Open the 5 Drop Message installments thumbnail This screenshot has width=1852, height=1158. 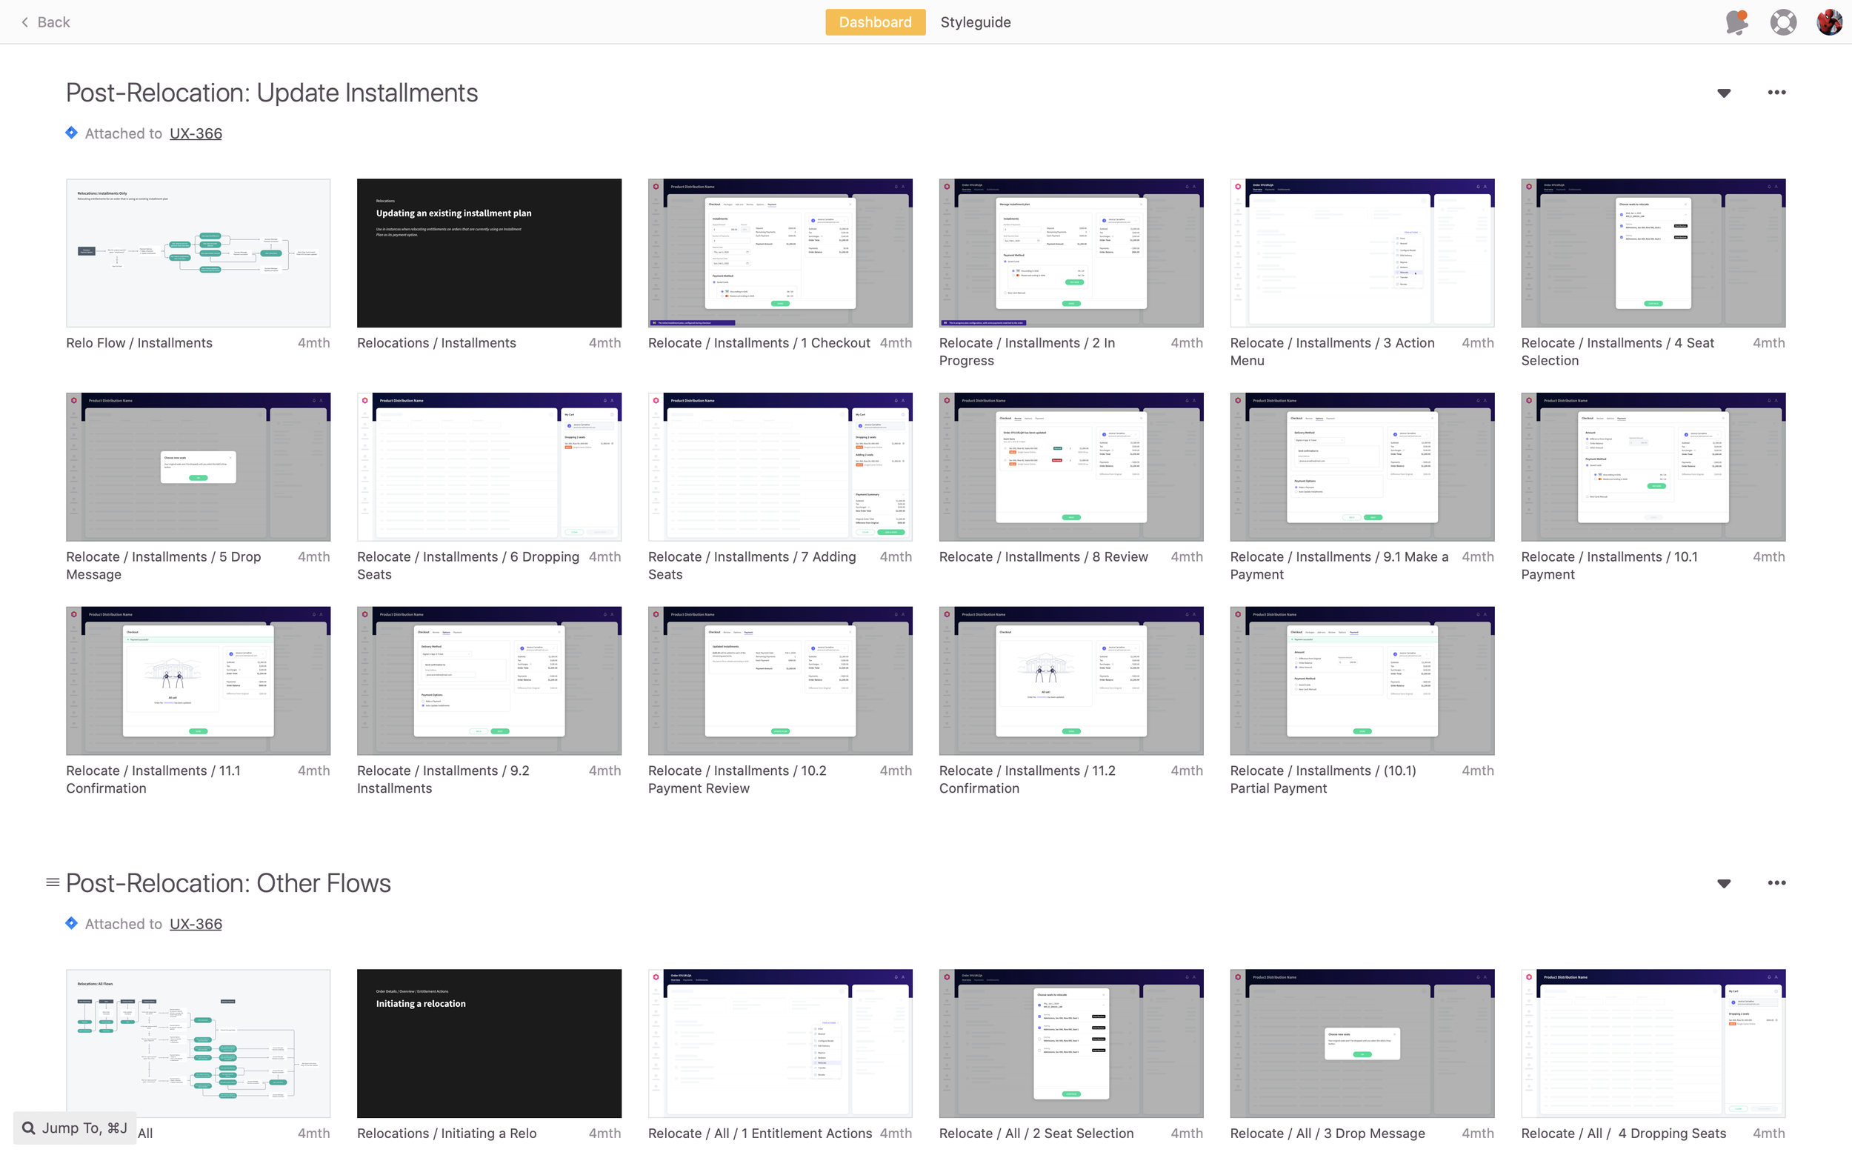point(199,467)
